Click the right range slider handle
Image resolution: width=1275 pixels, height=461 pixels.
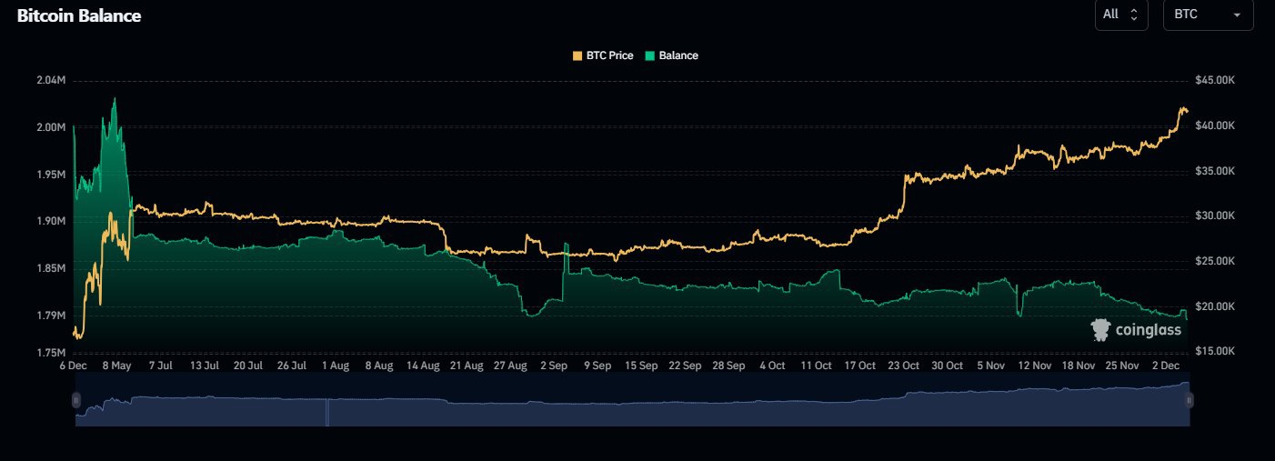[x=1189, y=399]
